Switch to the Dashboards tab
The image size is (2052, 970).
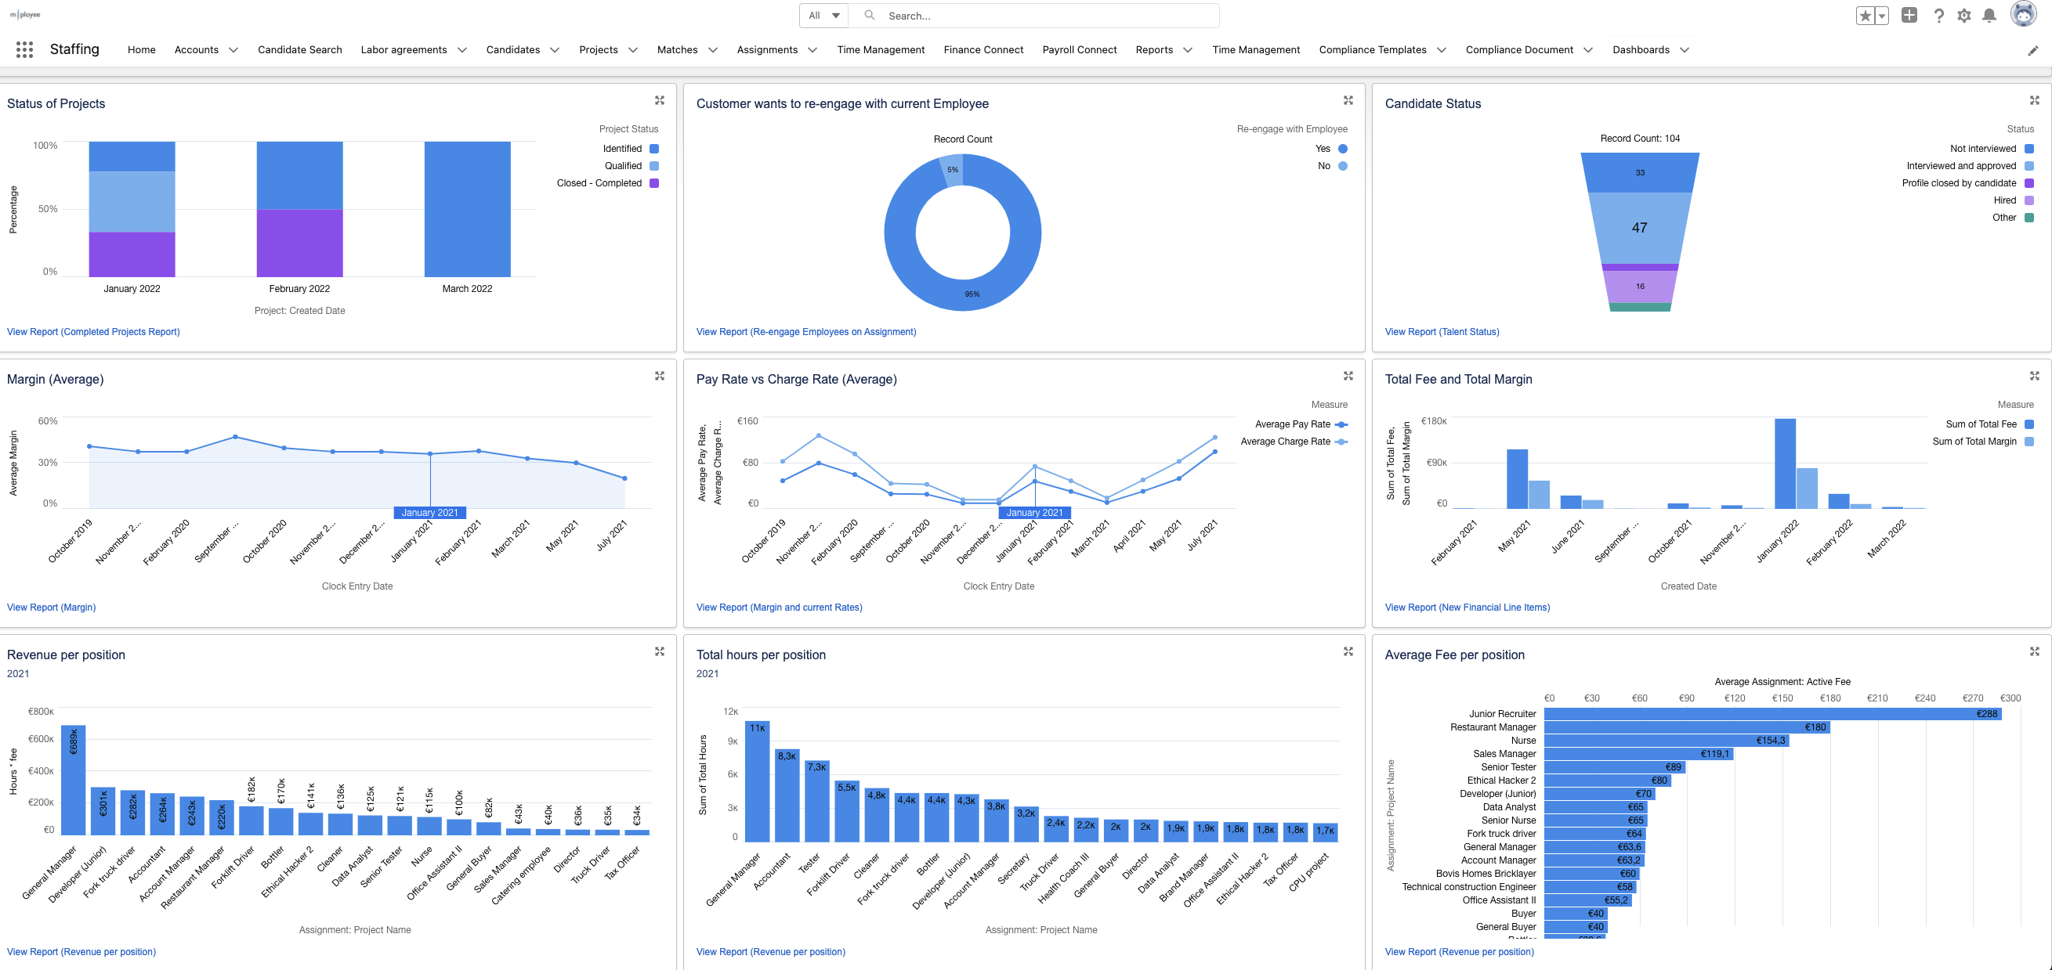1640,49
